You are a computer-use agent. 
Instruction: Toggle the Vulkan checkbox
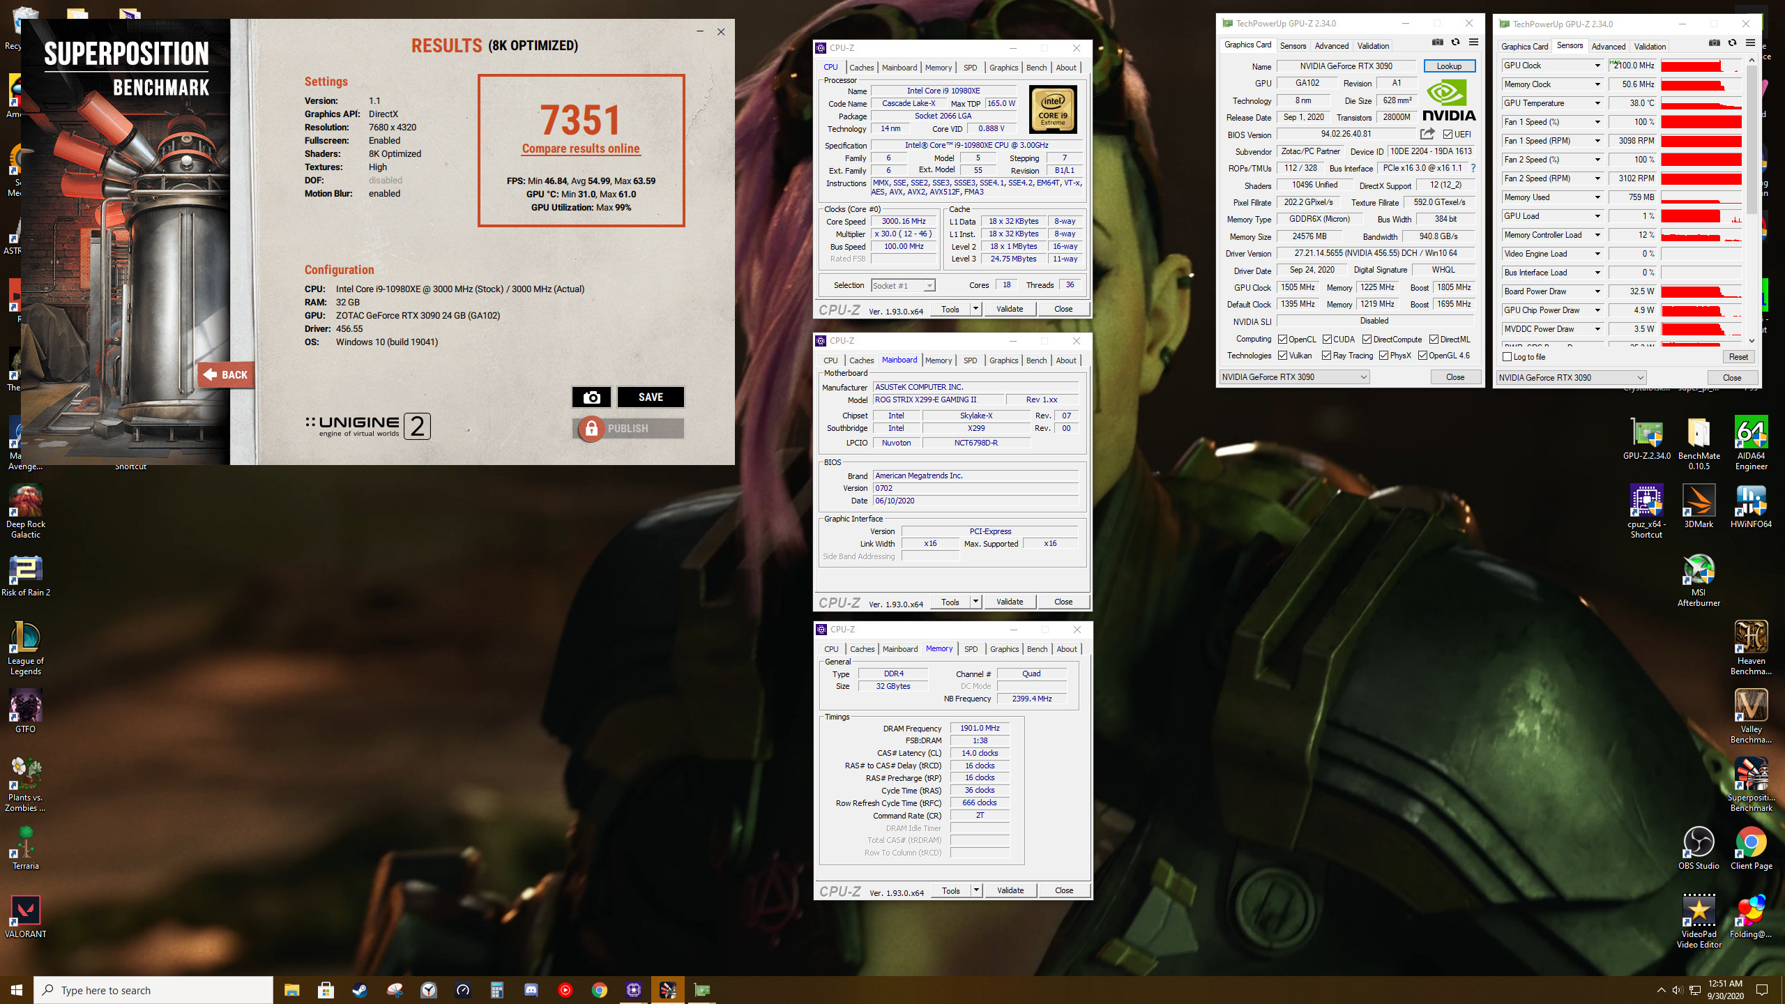tap(1282, 356)
